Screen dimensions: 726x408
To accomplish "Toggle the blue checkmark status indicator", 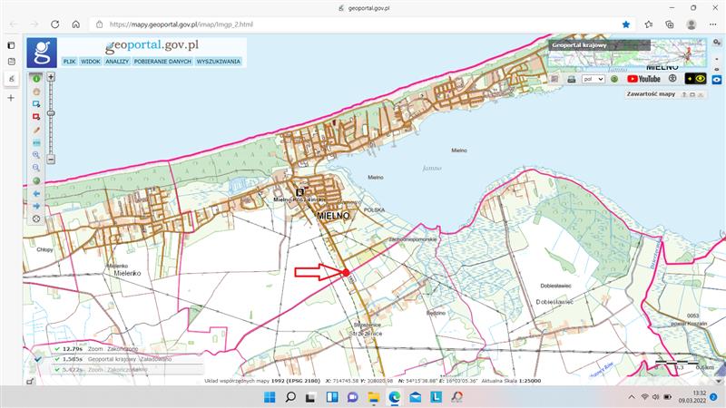I will [37, 359].
